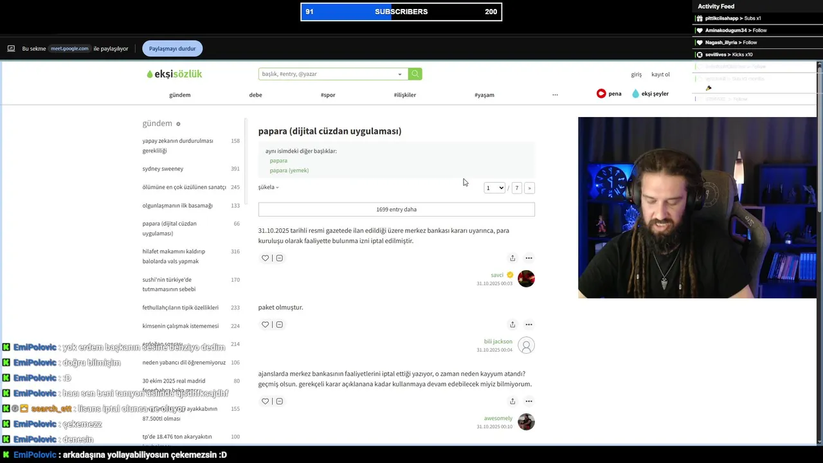Switch to the #ilişkiler tab

click(405, 95)
